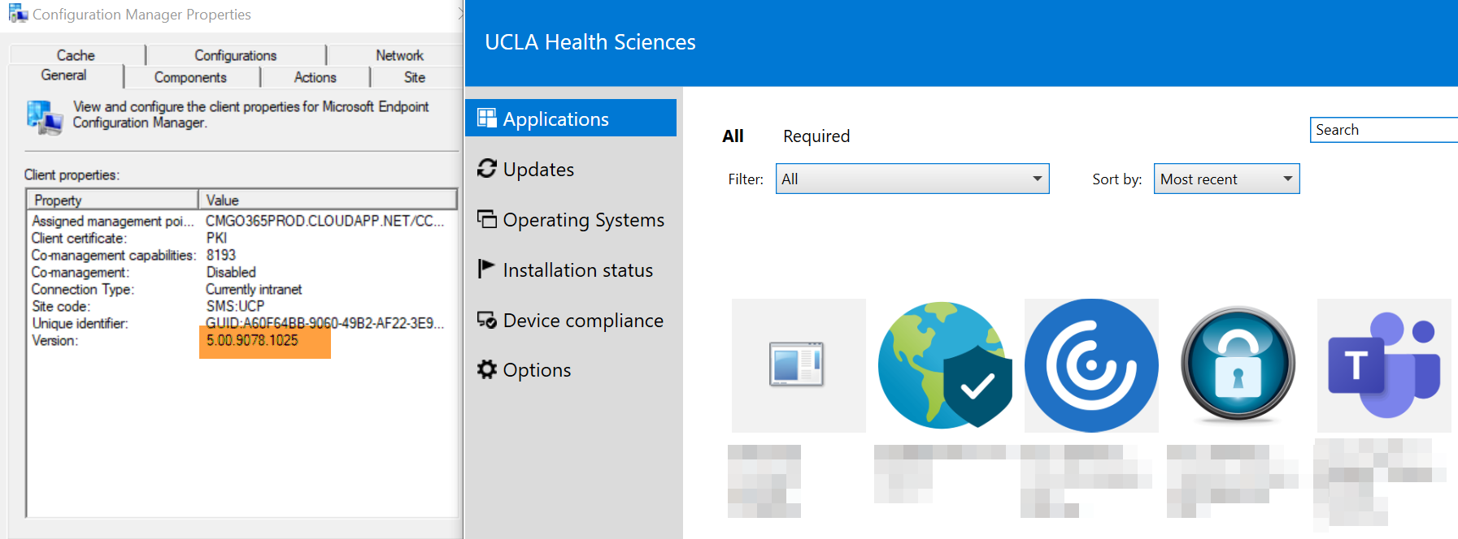This screenshot has width=1458, height=539.
Task: Select the Co-management capabilities row
Action: [x=242, y=255]
